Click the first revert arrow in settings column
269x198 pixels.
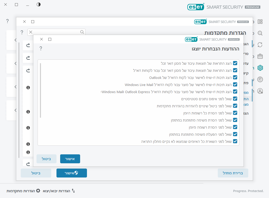click(x=28, y=45)
